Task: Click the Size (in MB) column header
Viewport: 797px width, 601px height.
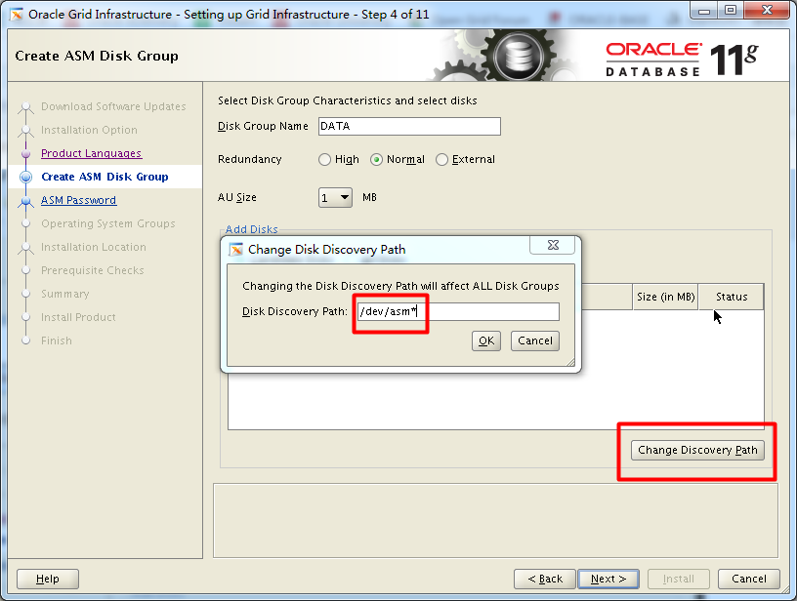Action: point(665,297)
